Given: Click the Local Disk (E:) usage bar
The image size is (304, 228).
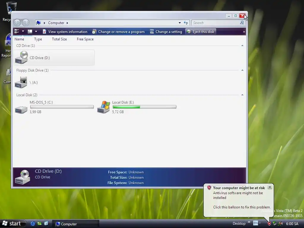Looking at the screenshot, I should 145,107.
